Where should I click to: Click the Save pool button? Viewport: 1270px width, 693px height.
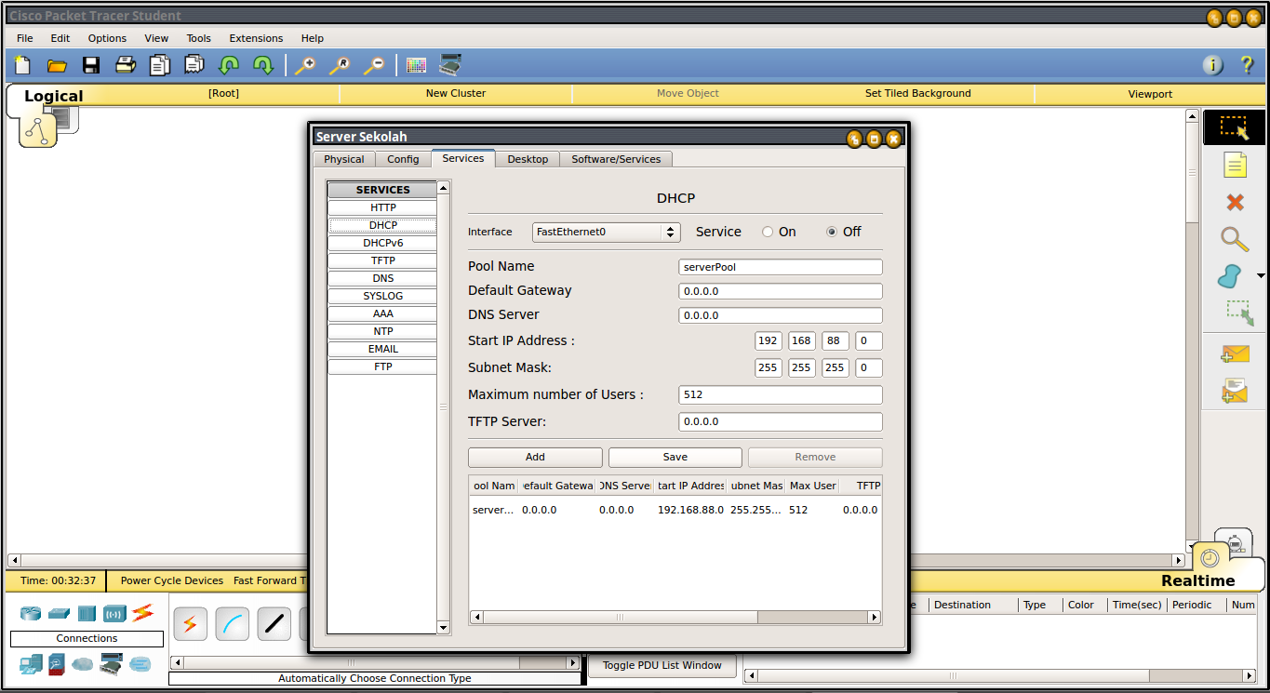click(675, 457)
